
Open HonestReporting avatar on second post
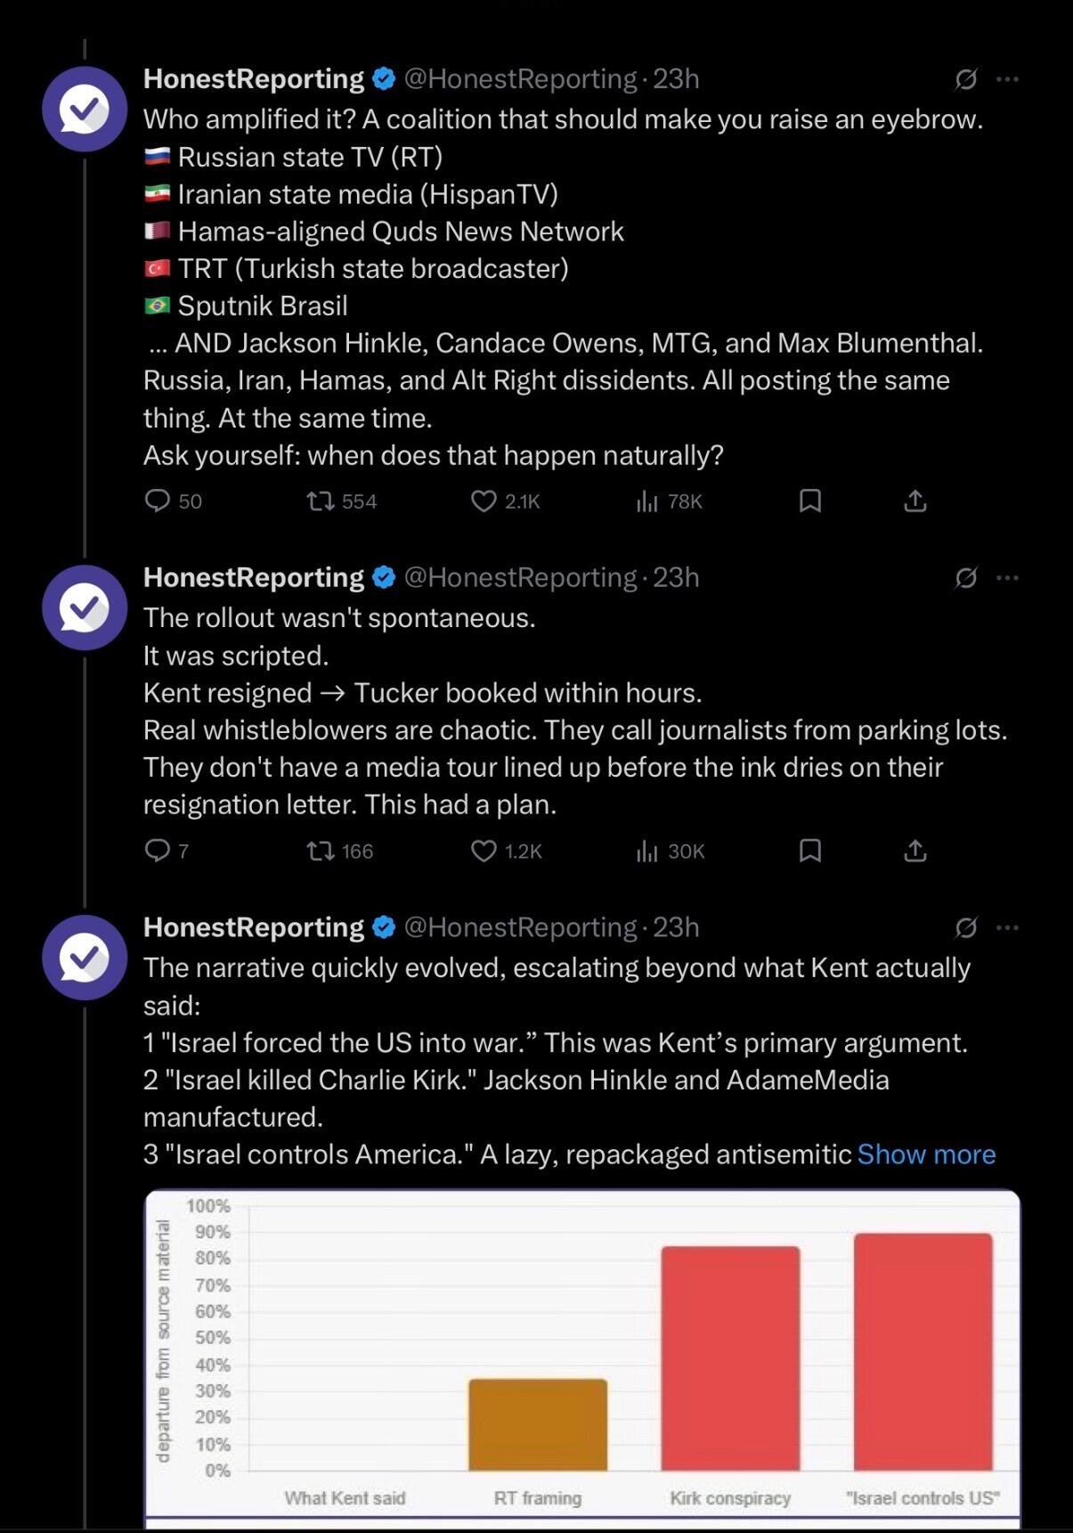85,607
